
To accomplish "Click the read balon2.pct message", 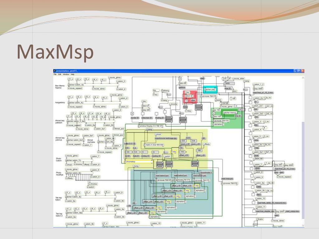I will (x=180, y=176).
